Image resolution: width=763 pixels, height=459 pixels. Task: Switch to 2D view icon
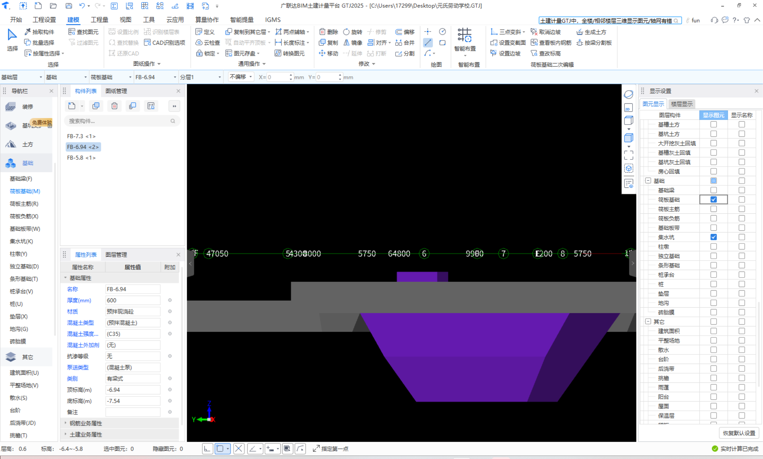click(x=629, y=108)
